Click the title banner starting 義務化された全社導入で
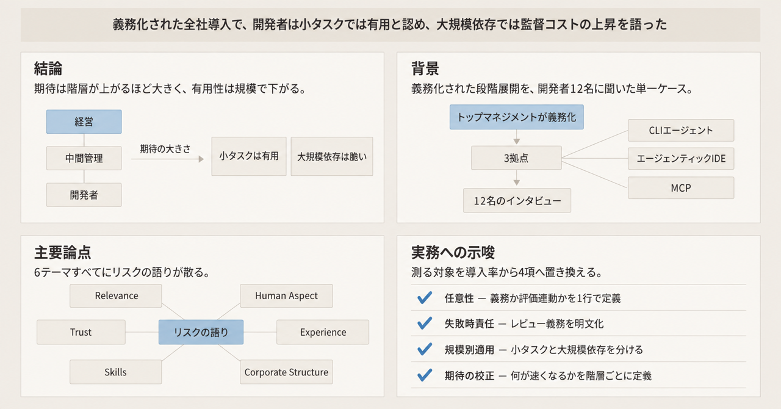Viewport: 781px width, 409px height. pyautogui.click(x=390, y=25)
